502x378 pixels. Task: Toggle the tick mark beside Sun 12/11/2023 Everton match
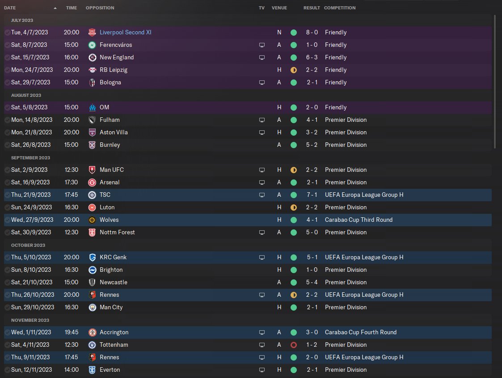(7, 370)
